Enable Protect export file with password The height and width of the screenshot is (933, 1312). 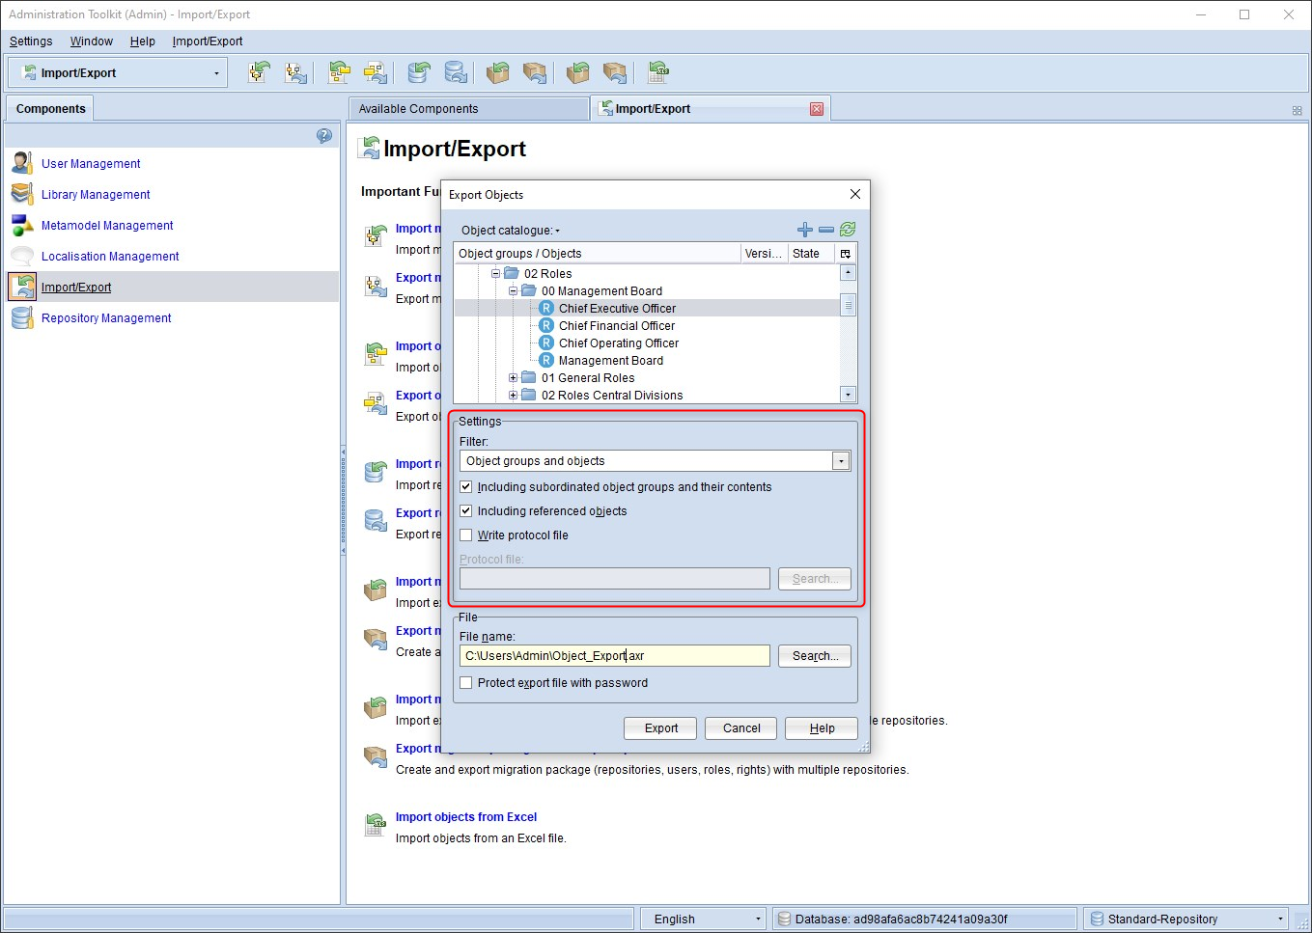(466, 683)
